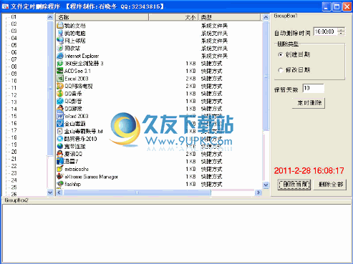This screenshot has width=353, height=264.
Task: Click the tree panel scroll up arrow
Action: coord(50,17)
